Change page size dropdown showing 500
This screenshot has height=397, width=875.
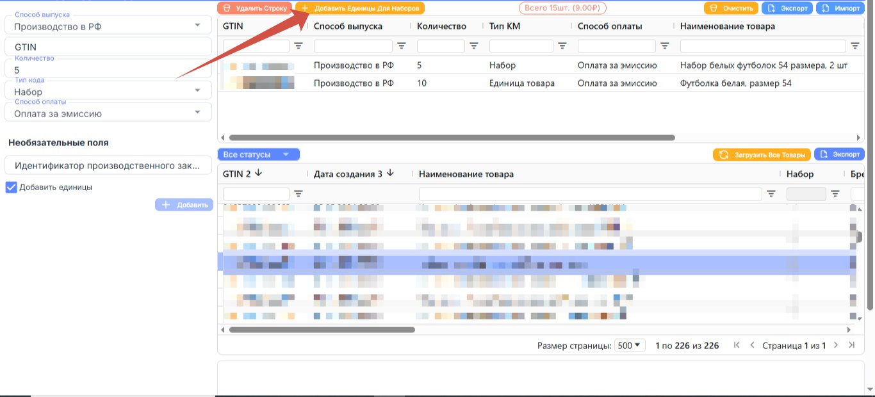(630, 345)
